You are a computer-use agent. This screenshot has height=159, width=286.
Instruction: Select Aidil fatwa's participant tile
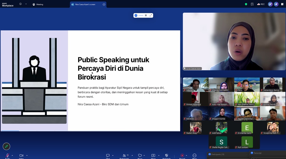point(221,128)
